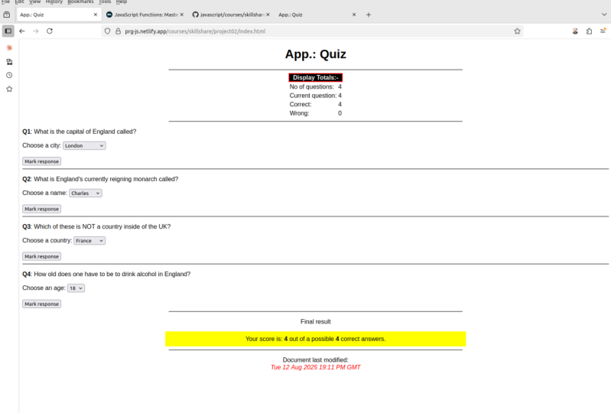Click the 'No of questions:' label
This screenshot has width=611, height=413.
point(311,87)
